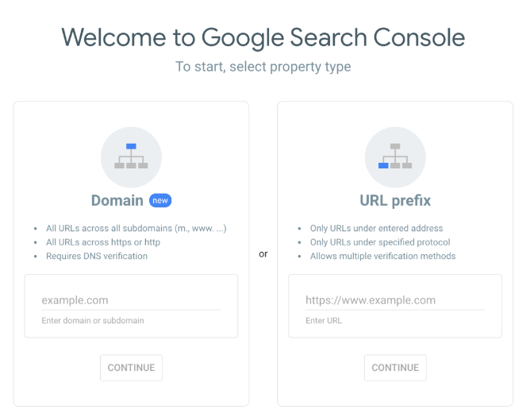Image resolution: width=530 pixels, height=417 pixels.
Task: Click "Only URLs under entered address" bullet
Action: pos(376,228)
